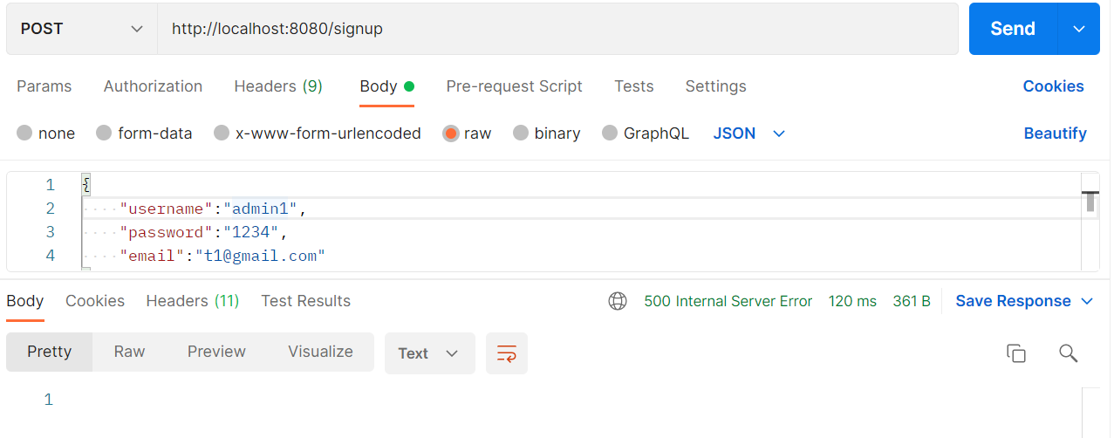Switch to the Headers (9) request tab
The height and width of the screenshot is (438, 1114).
pyautogui.click(x=278, y=86)
